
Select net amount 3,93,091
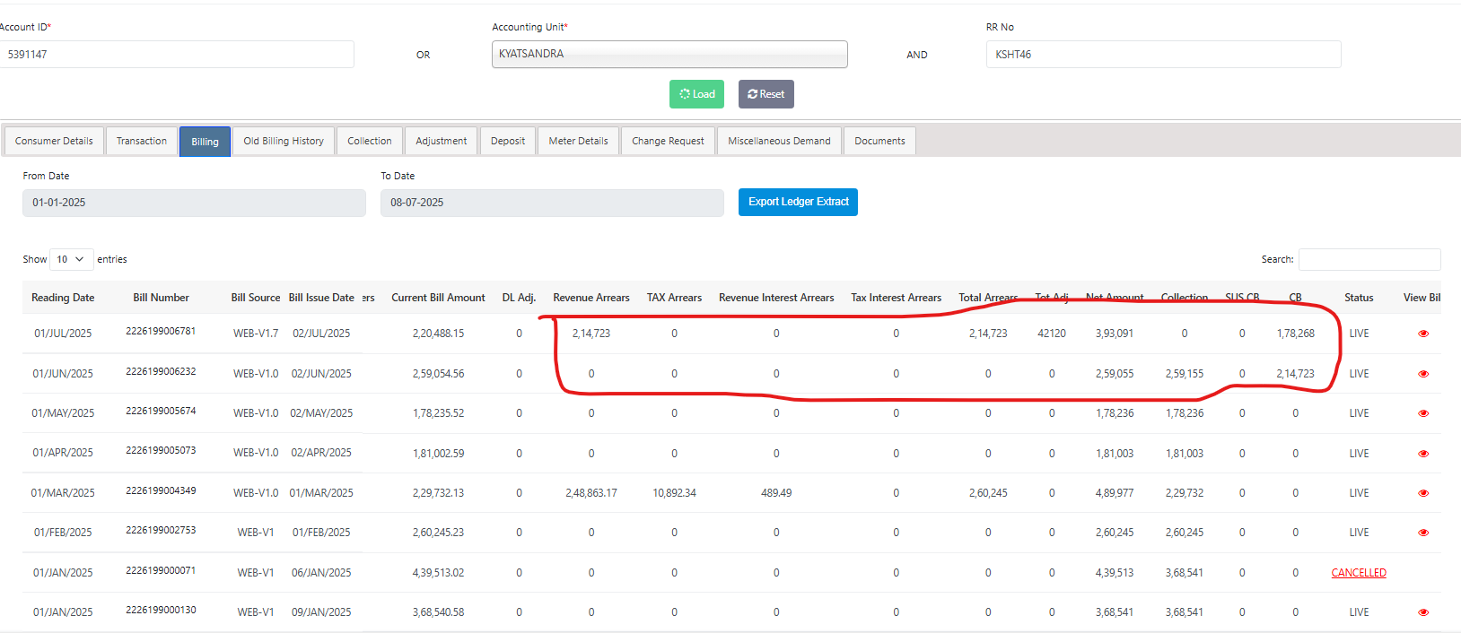pyautogui.click(x=1115, y=334)
